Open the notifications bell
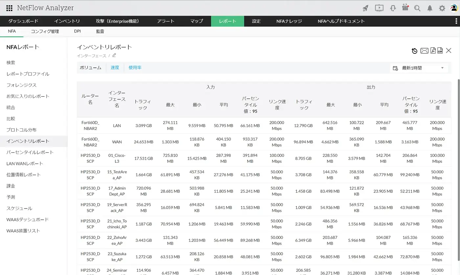 [430, 8]
